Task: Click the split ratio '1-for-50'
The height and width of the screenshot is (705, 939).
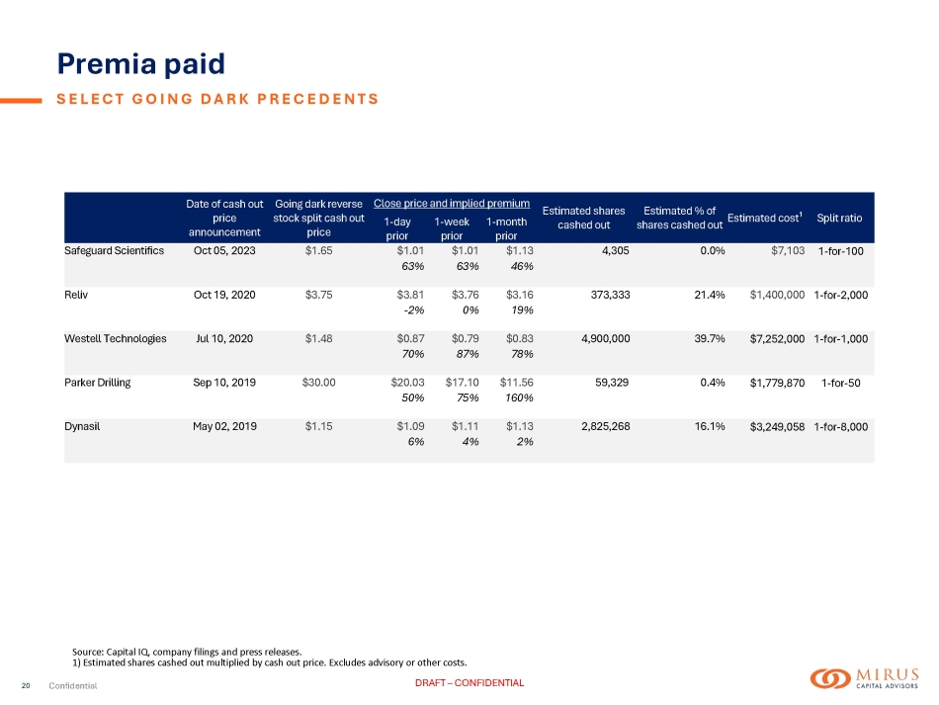Action: point(841,383)
